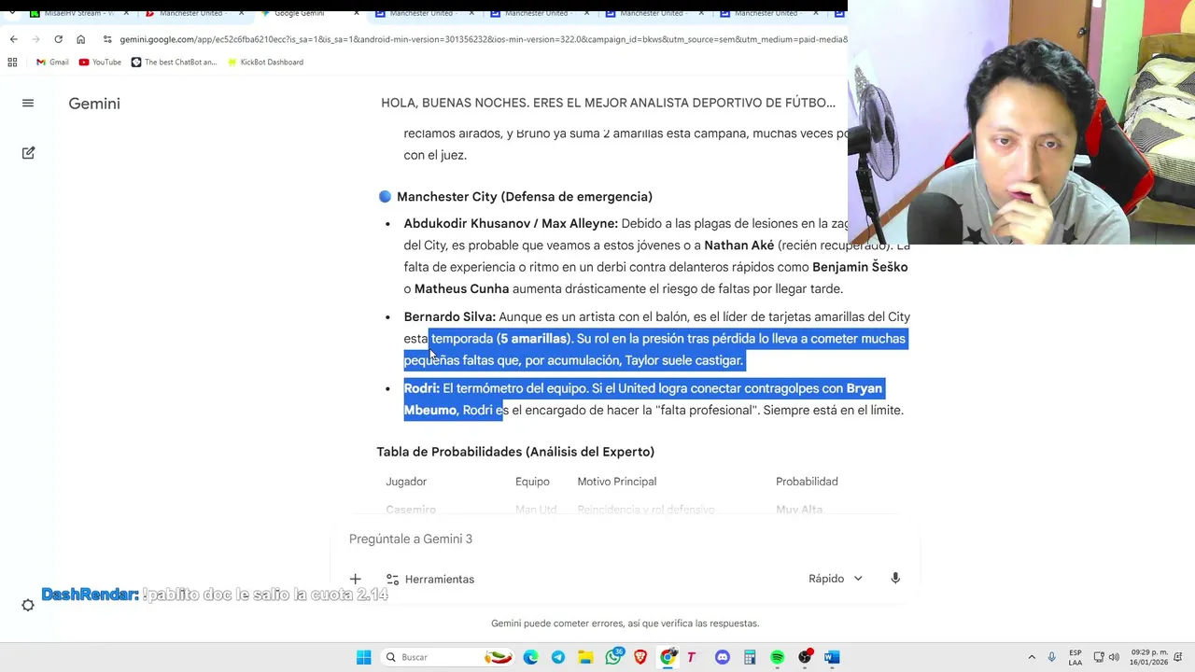
Task: Open Spotify from the taskbar
Action: (777, 657)
